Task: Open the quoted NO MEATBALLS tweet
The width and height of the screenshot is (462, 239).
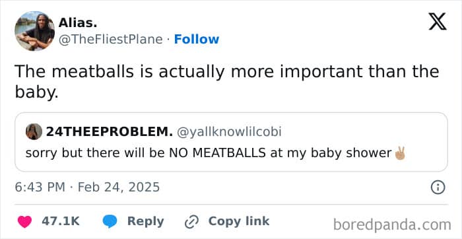Action: 231,142
